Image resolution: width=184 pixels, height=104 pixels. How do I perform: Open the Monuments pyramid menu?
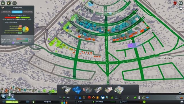pos(120,98)
